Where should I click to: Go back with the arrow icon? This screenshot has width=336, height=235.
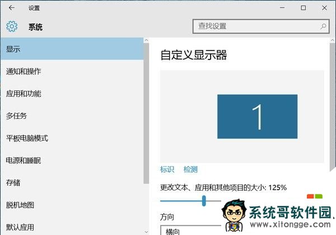12,8
